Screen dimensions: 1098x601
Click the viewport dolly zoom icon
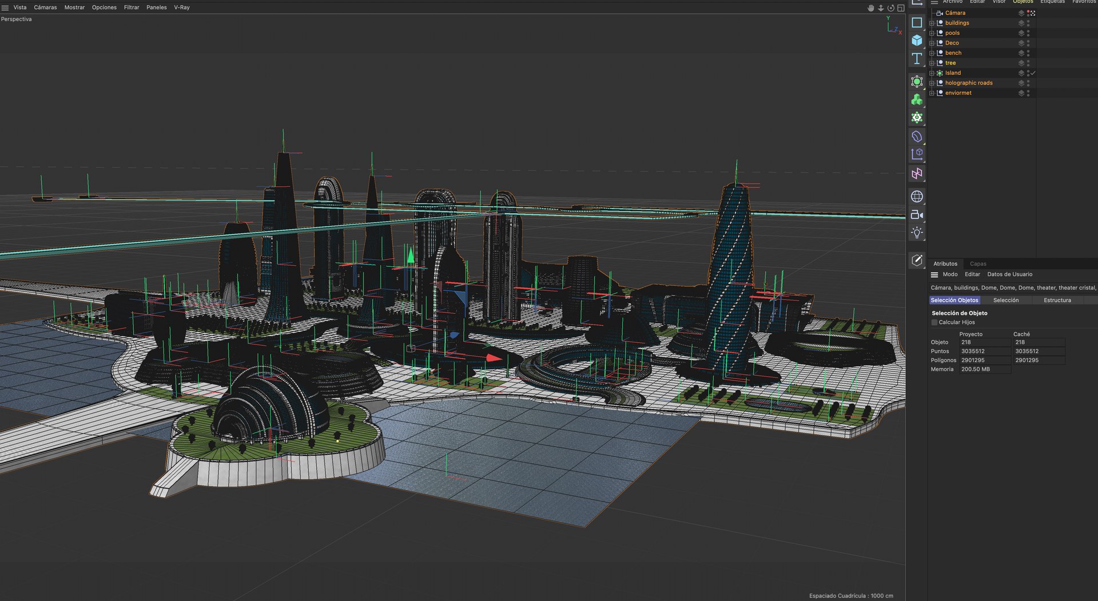tap(881, 8)
